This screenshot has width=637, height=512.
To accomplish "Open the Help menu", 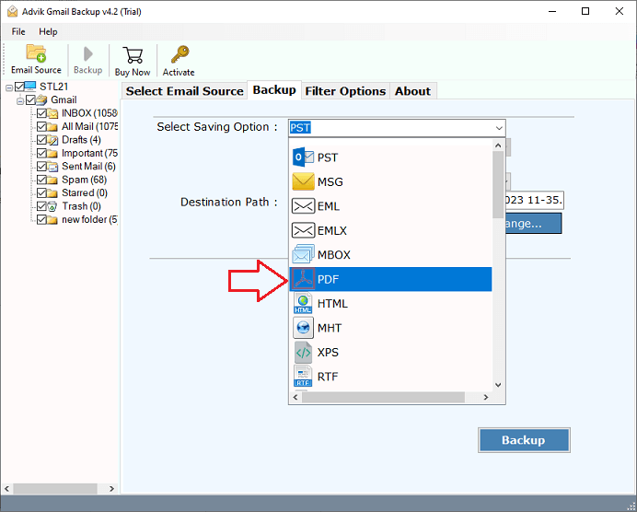I will [48, 31].
